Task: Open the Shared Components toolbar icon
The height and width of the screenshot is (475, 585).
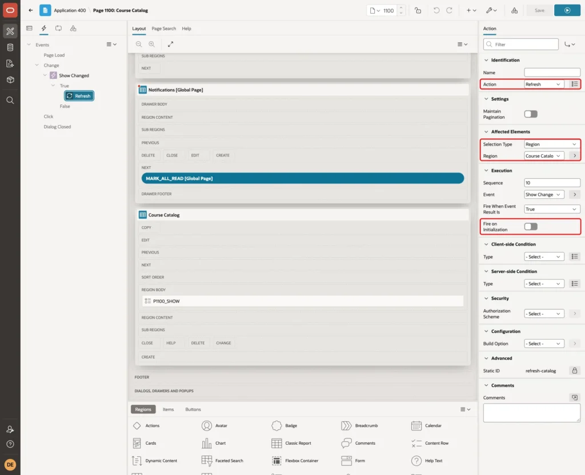Action: click(x=515, y=10)
